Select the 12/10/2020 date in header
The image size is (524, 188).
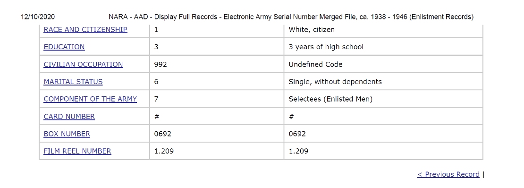38,17
